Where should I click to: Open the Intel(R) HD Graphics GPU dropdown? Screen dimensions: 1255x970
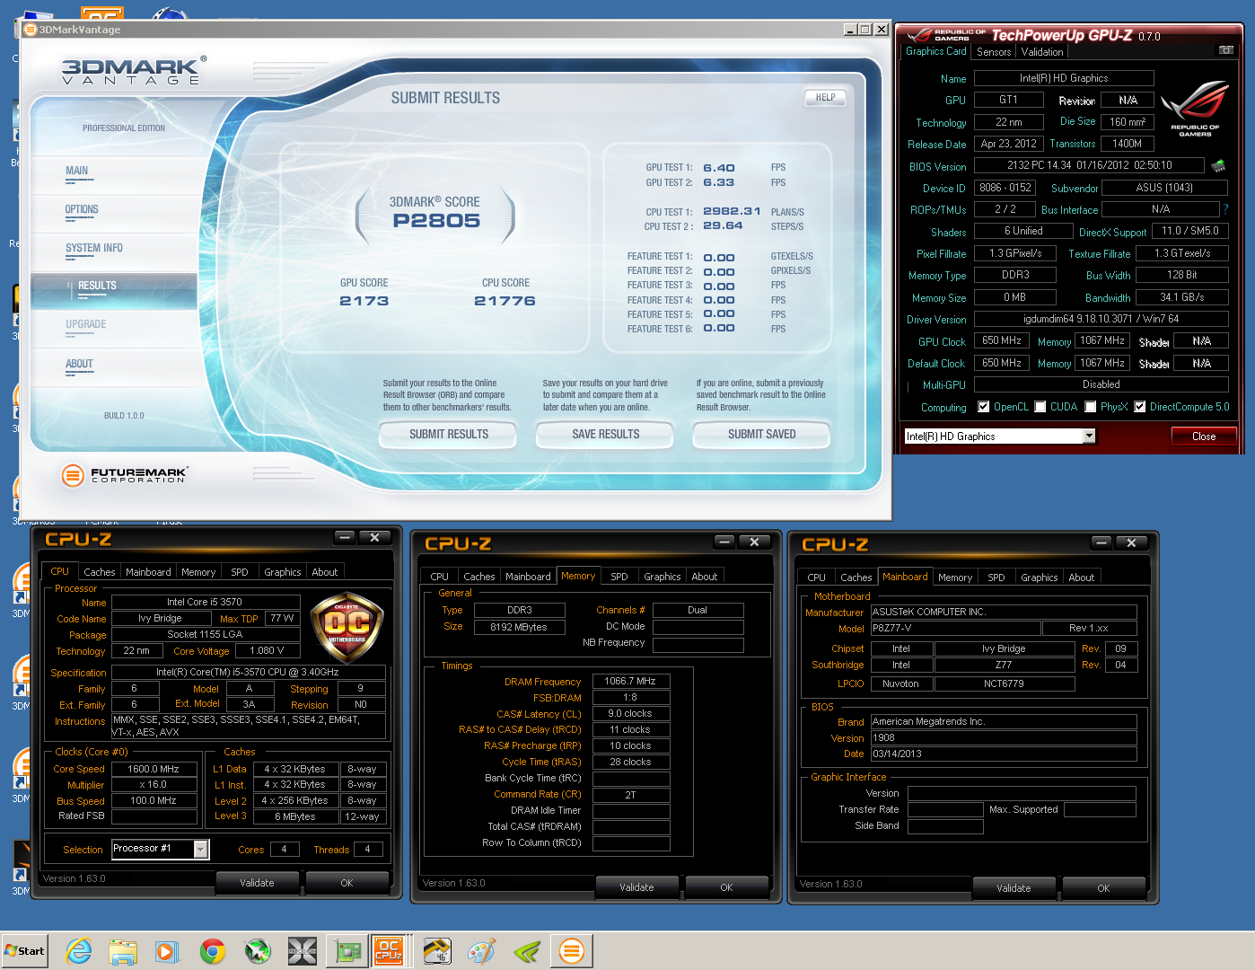[x=1089, y=436]
